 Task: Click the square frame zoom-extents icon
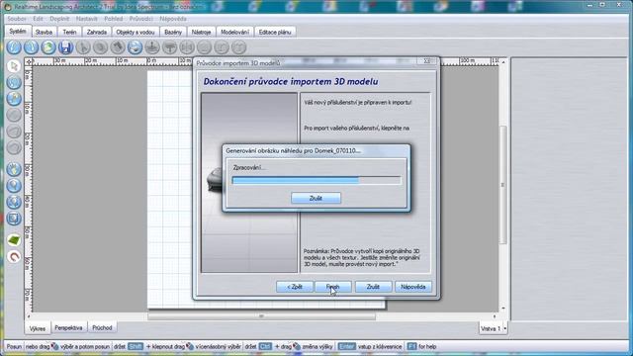[x=14, y=219]
